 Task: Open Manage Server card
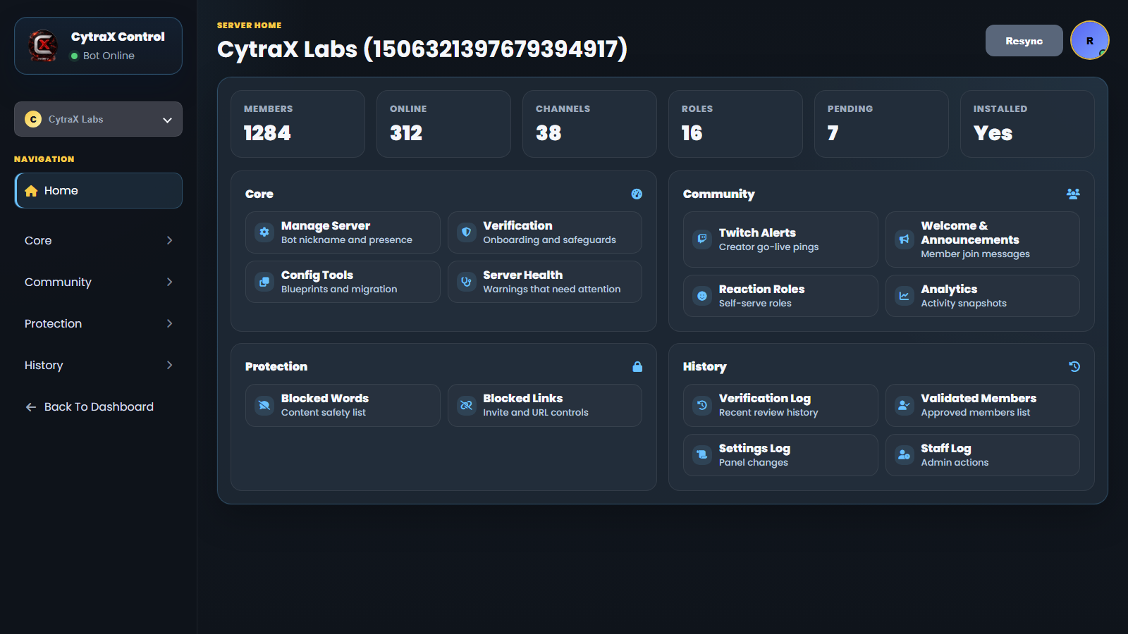[x=343, y=232]
